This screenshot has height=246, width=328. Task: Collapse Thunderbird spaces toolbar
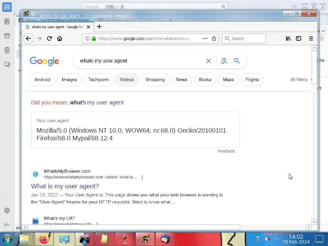pos(7,225)
